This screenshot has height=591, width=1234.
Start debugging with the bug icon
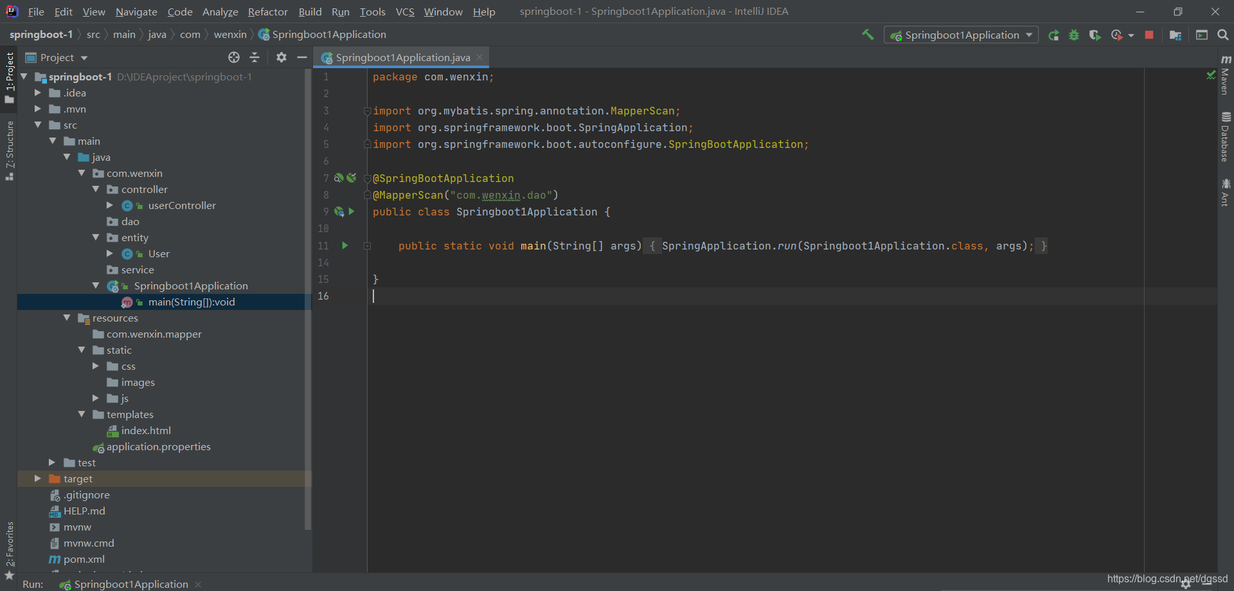[x=1074, y=35]
